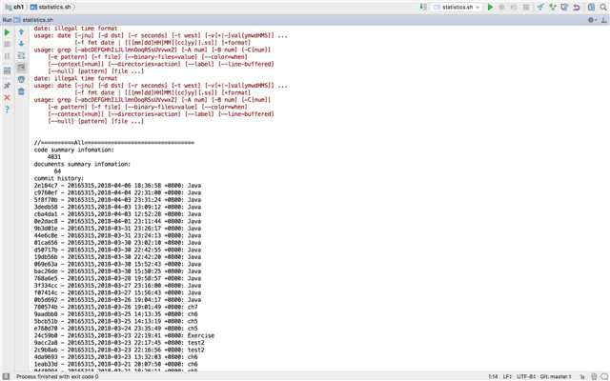This screenshot has width=610, height=381.
Task: Toggle soft-wrap in console output
Action: [21, 55]
